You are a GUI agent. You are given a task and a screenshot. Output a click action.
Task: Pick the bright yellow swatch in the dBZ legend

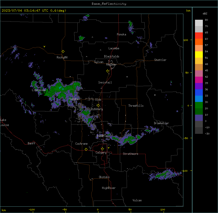199,54
